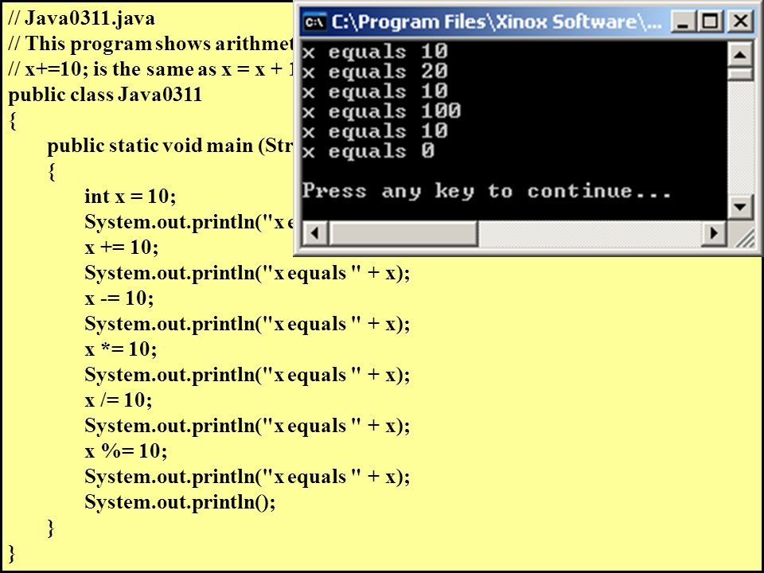This screenshot has width=764, height=573.
Task: Click the 'x -= 10;' statement
Action: point(119,298)
